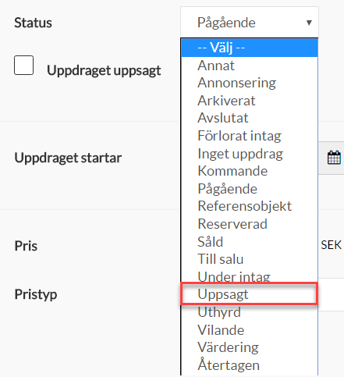Image resolution: width=344 pixels, height=377 pixels.
Task: Choose Annat from the status list
Action: coord(250,66)
